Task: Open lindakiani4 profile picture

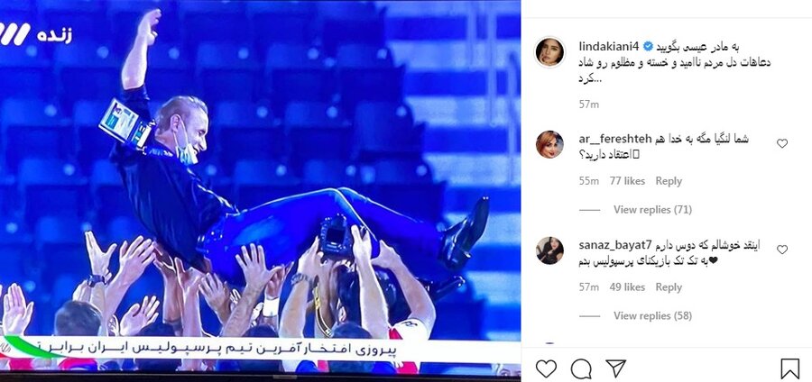Action: coord(549,52)
